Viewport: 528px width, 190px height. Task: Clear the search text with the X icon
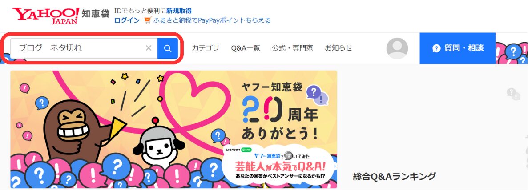(x=149, y=48)
